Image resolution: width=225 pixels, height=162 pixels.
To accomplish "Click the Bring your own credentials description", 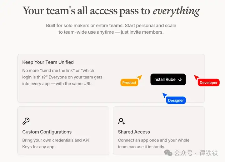I will click(x=56, y=143).
